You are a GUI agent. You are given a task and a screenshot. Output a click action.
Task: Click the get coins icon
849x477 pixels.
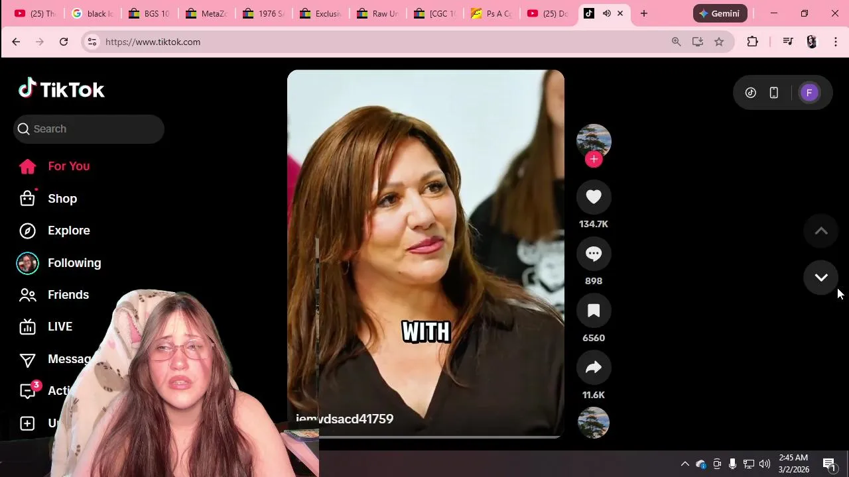(x=751, y=93)
